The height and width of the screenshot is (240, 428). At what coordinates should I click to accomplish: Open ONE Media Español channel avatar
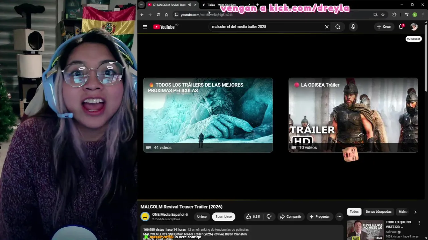coord(145,217)
